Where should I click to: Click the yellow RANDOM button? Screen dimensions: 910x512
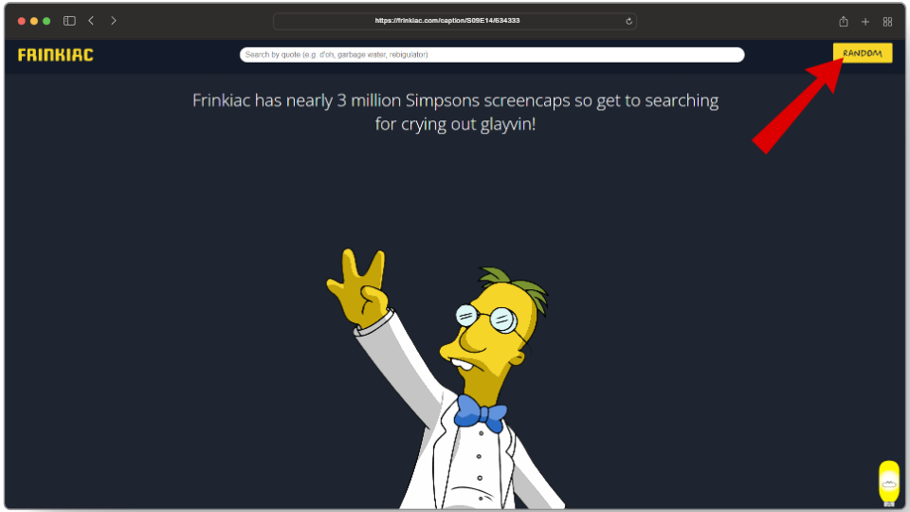point(863,53)
